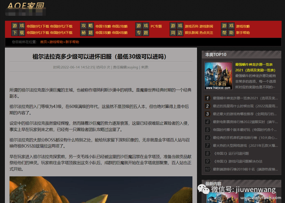
Task: Click rank 5 number badge in TOP10
Action: point(207,130)
